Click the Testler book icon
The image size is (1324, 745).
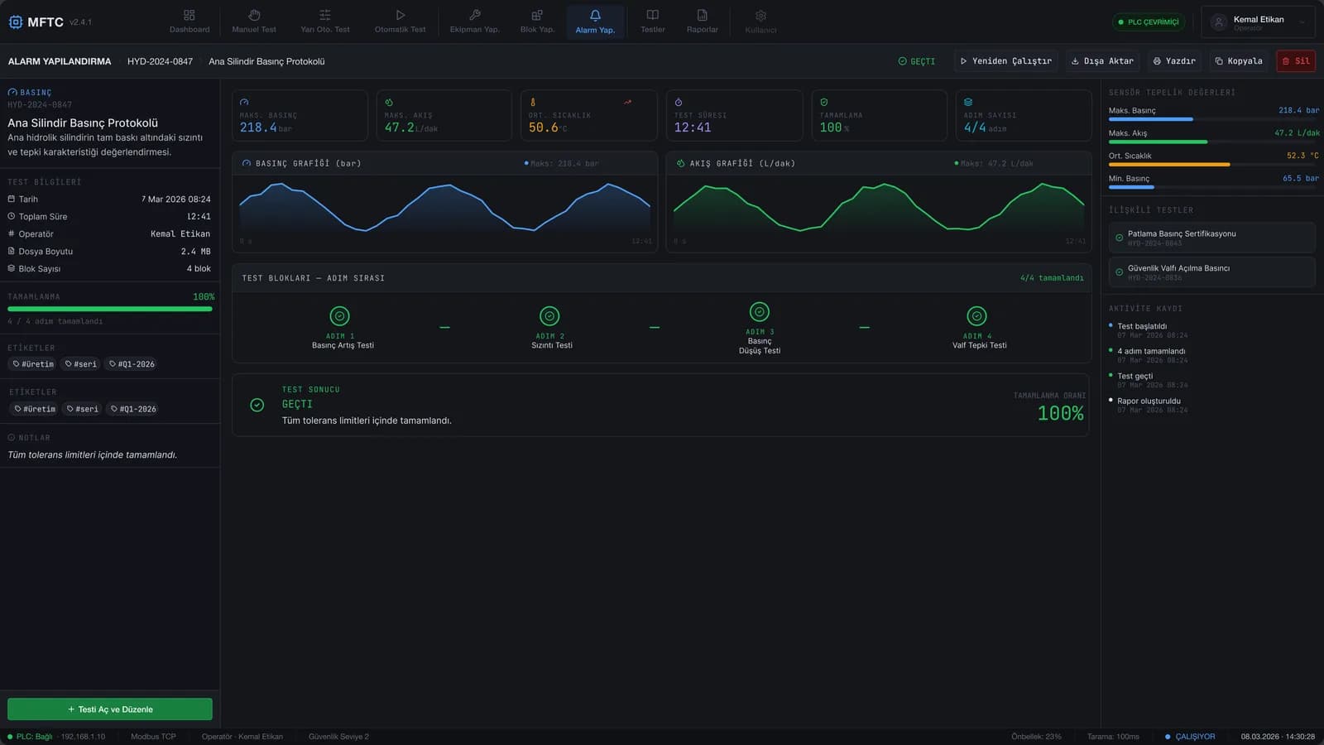(x=653, y=15)
